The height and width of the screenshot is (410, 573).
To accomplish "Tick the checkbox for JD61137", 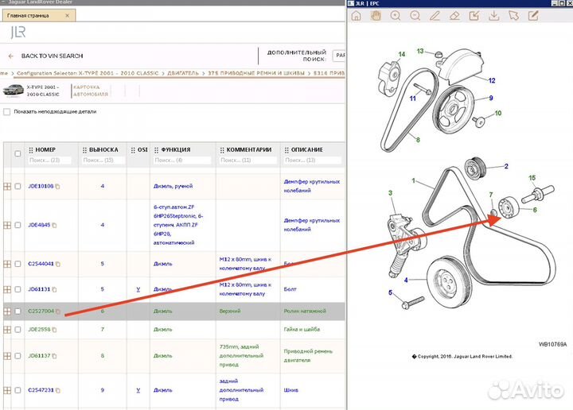I will pyautogui.click(x=18, y=356).
